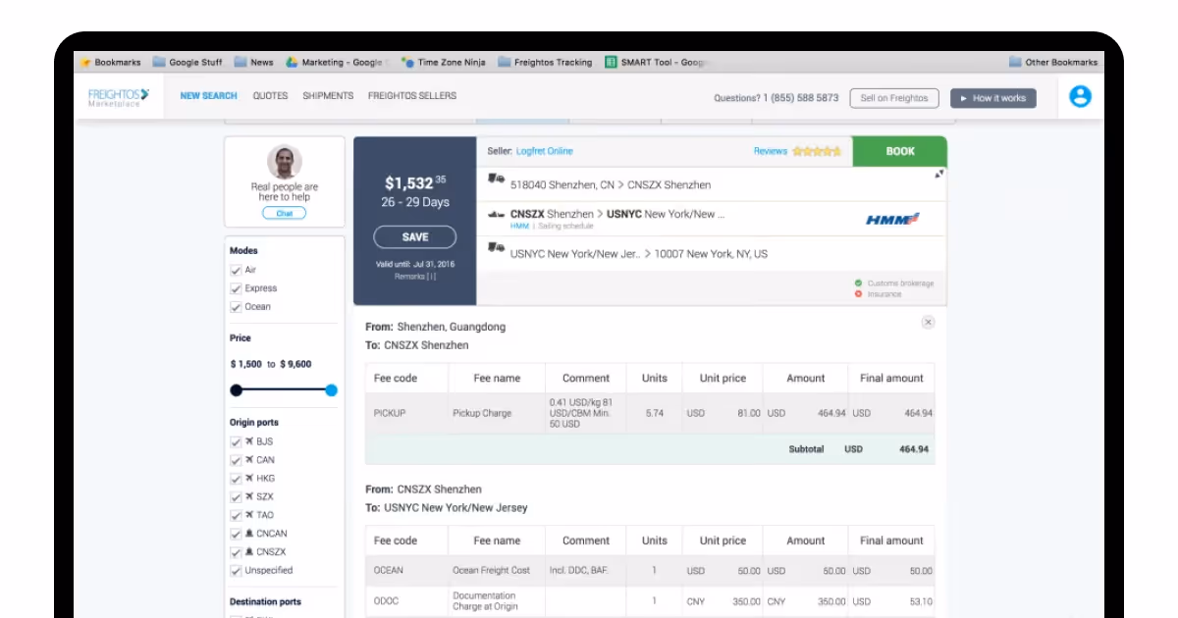Screen dimensions: 1178x618
Task: Click the green BOOK button
Action: (900, 151)
